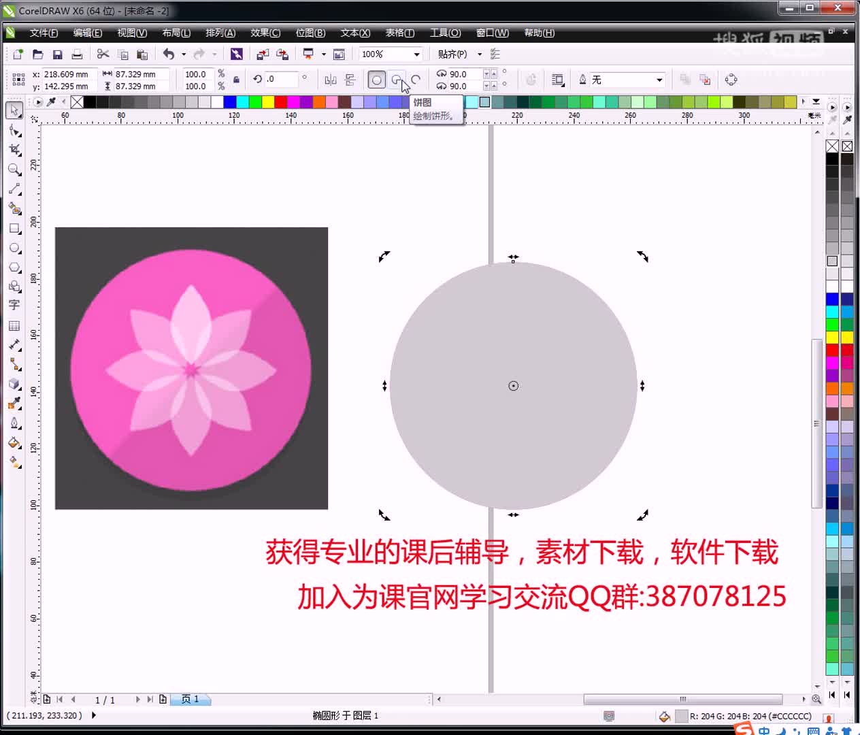Image resolution: width=860 pixels, height=735 pixels.
Task: Open the outline width 无 dropdown
Action: pyautogui.click(x=659, y=80)
